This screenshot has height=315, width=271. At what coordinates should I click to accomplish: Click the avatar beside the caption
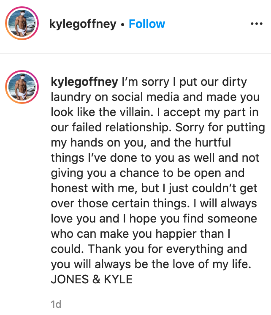click(22, 87)
